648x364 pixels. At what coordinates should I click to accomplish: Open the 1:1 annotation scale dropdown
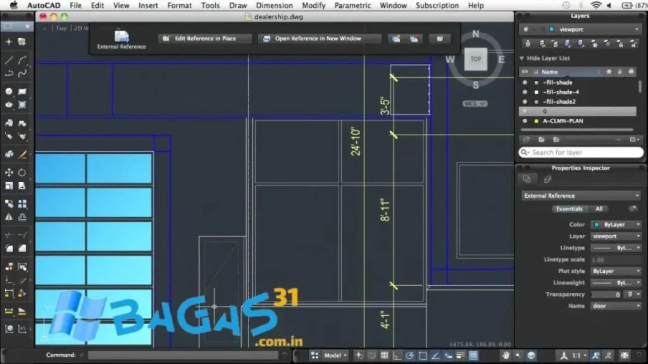click(x=580, y=355)
